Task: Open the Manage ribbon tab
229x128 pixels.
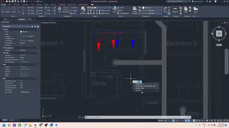Action: point(39,5)
